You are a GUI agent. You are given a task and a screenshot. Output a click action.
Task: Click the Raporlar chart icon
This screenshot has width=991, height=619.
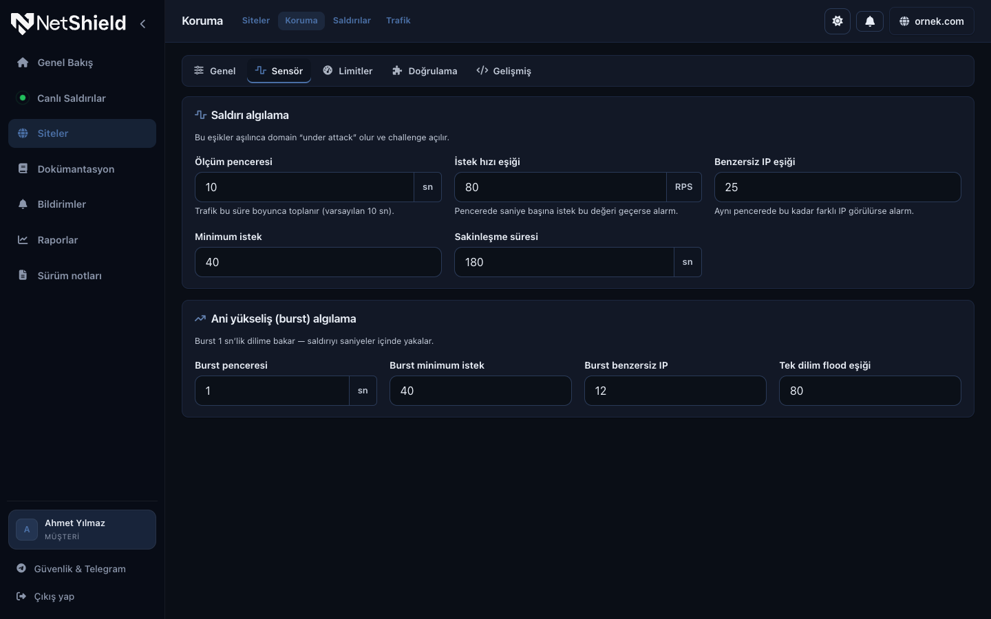click(x=23, y=240)
